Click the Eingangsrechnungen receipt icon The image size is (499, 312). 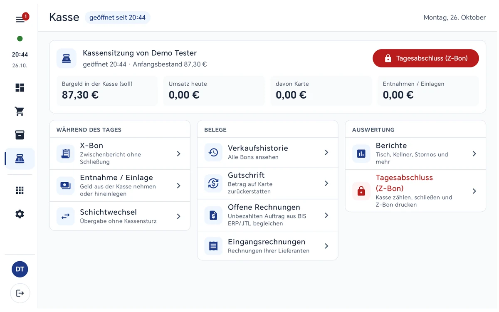213,246
